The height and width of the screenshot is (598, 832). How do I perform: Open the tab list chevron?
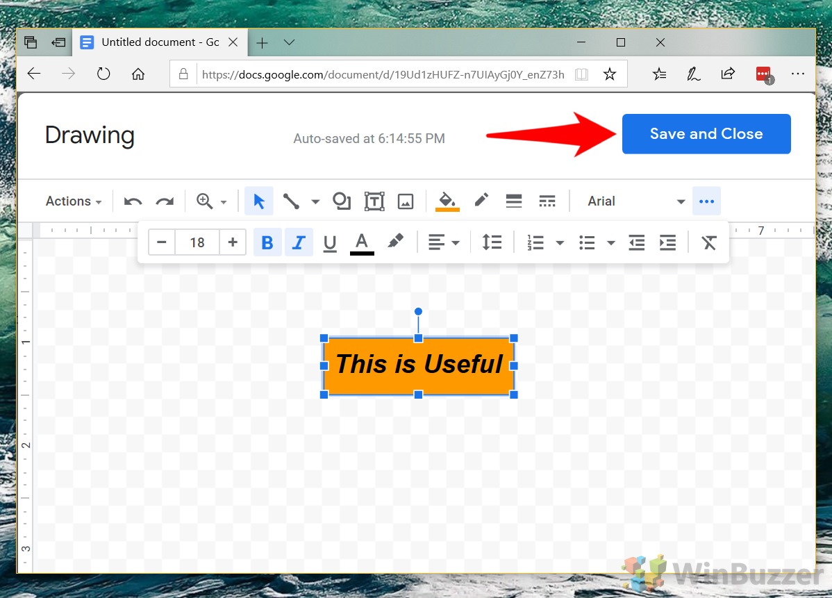tap(289, 42)
